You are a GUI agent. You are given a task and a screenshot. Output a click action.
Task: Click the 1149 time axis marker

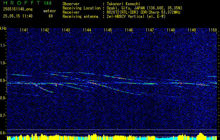[192, 30]
